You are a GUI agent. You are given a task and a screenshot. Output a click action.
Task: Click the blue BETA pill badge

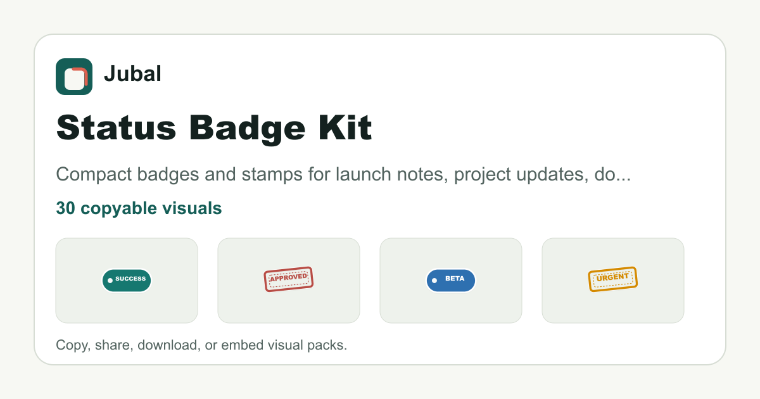451,281
